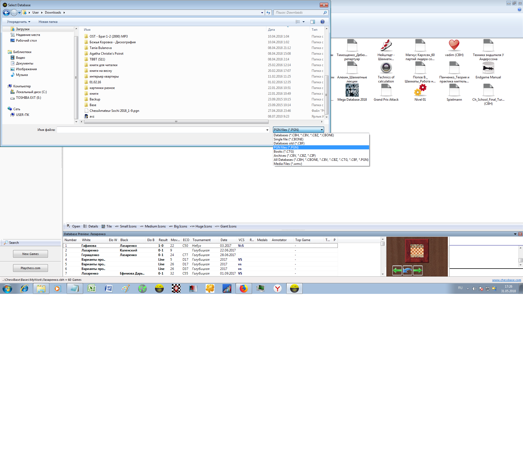Select Документы library in navigation pane
The height and width of the screenshot is (474, 523).
tap(25, 63)
